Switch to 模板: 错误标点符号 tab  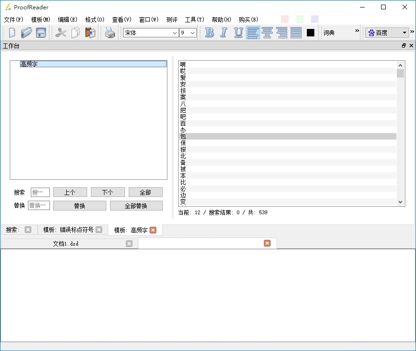tap(68, 230)
